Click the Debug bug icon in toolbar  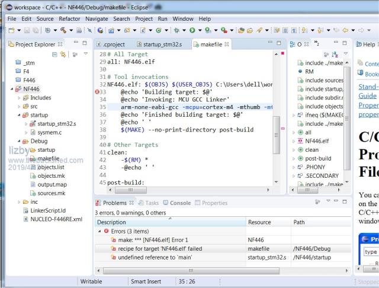point(176,29)
